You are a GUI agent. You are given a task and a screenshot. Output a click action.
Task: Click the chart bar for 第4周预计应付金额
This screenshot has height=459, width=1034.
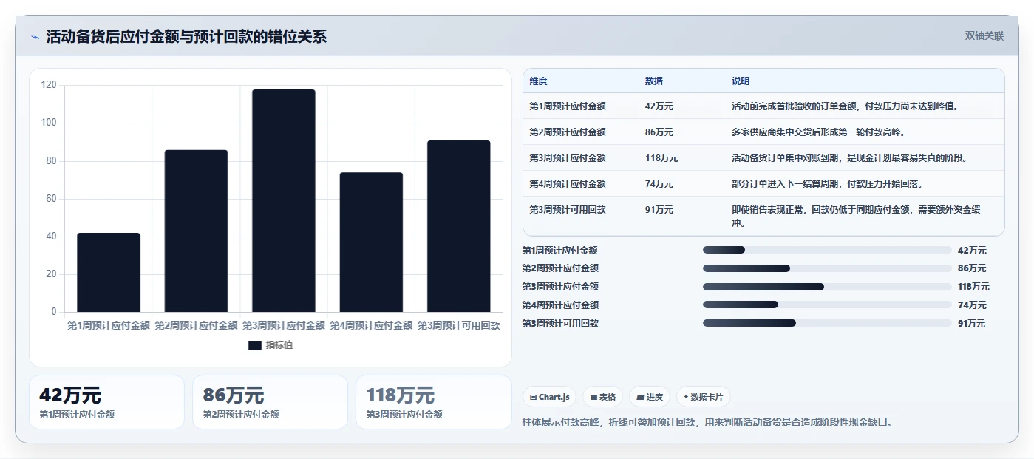371,242
